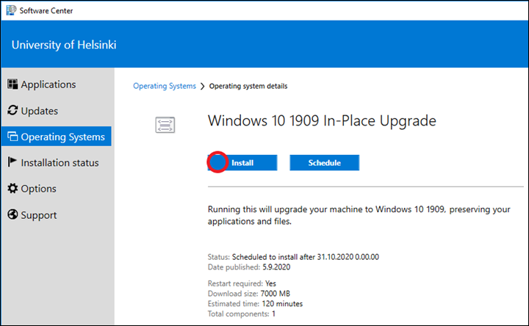Click the Applications grid icon in sidebar
529x326 pixels.
click(x=12, y=84)
